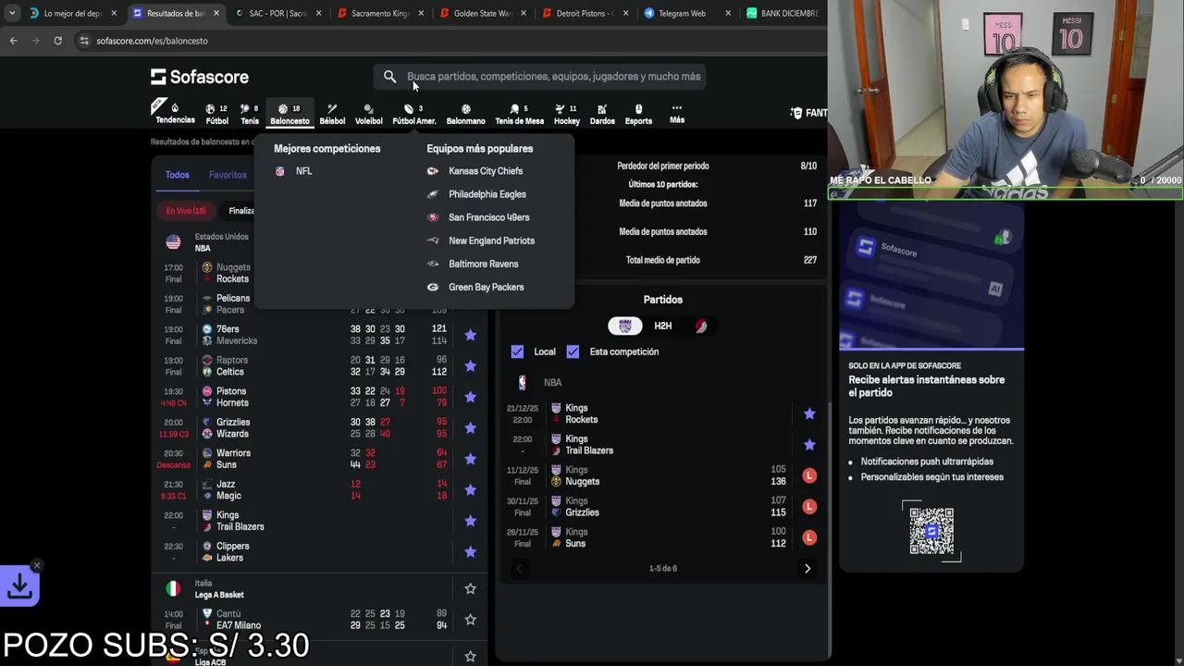Toggle favorite star for Warriors vs Suns
The width and height of the screenshot is (1184, 666).
(470, 459)
